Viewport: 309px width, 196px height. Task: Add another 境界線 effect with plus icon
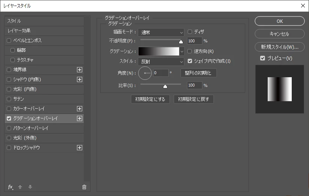tap(80, 70)
